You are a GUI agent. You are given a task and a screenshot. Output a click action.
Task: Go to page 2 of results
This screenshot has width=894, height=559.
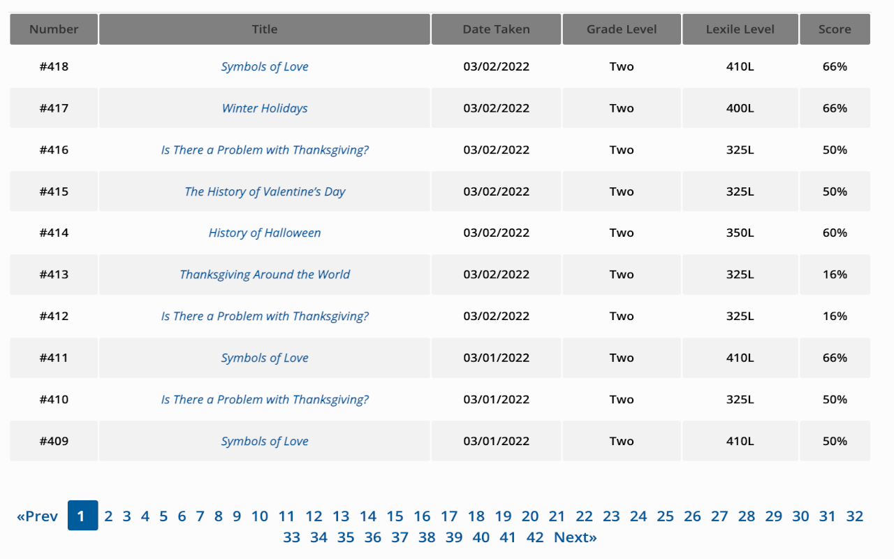[x=108, y=516]
